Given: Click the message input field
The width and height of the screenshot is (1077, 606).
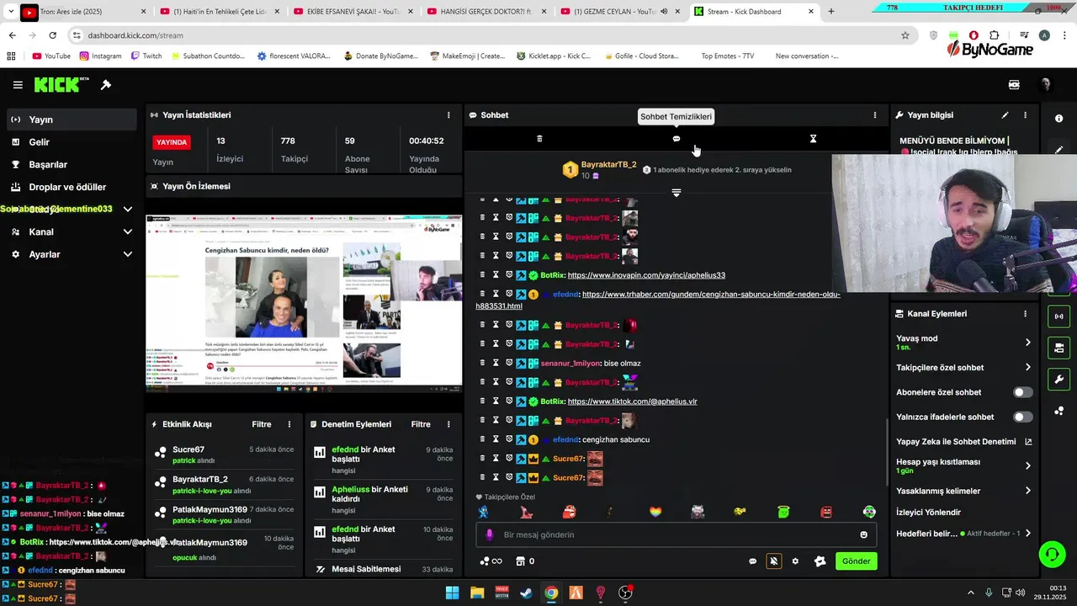Looking at the screenshot, I should click(x=676, y=534).
